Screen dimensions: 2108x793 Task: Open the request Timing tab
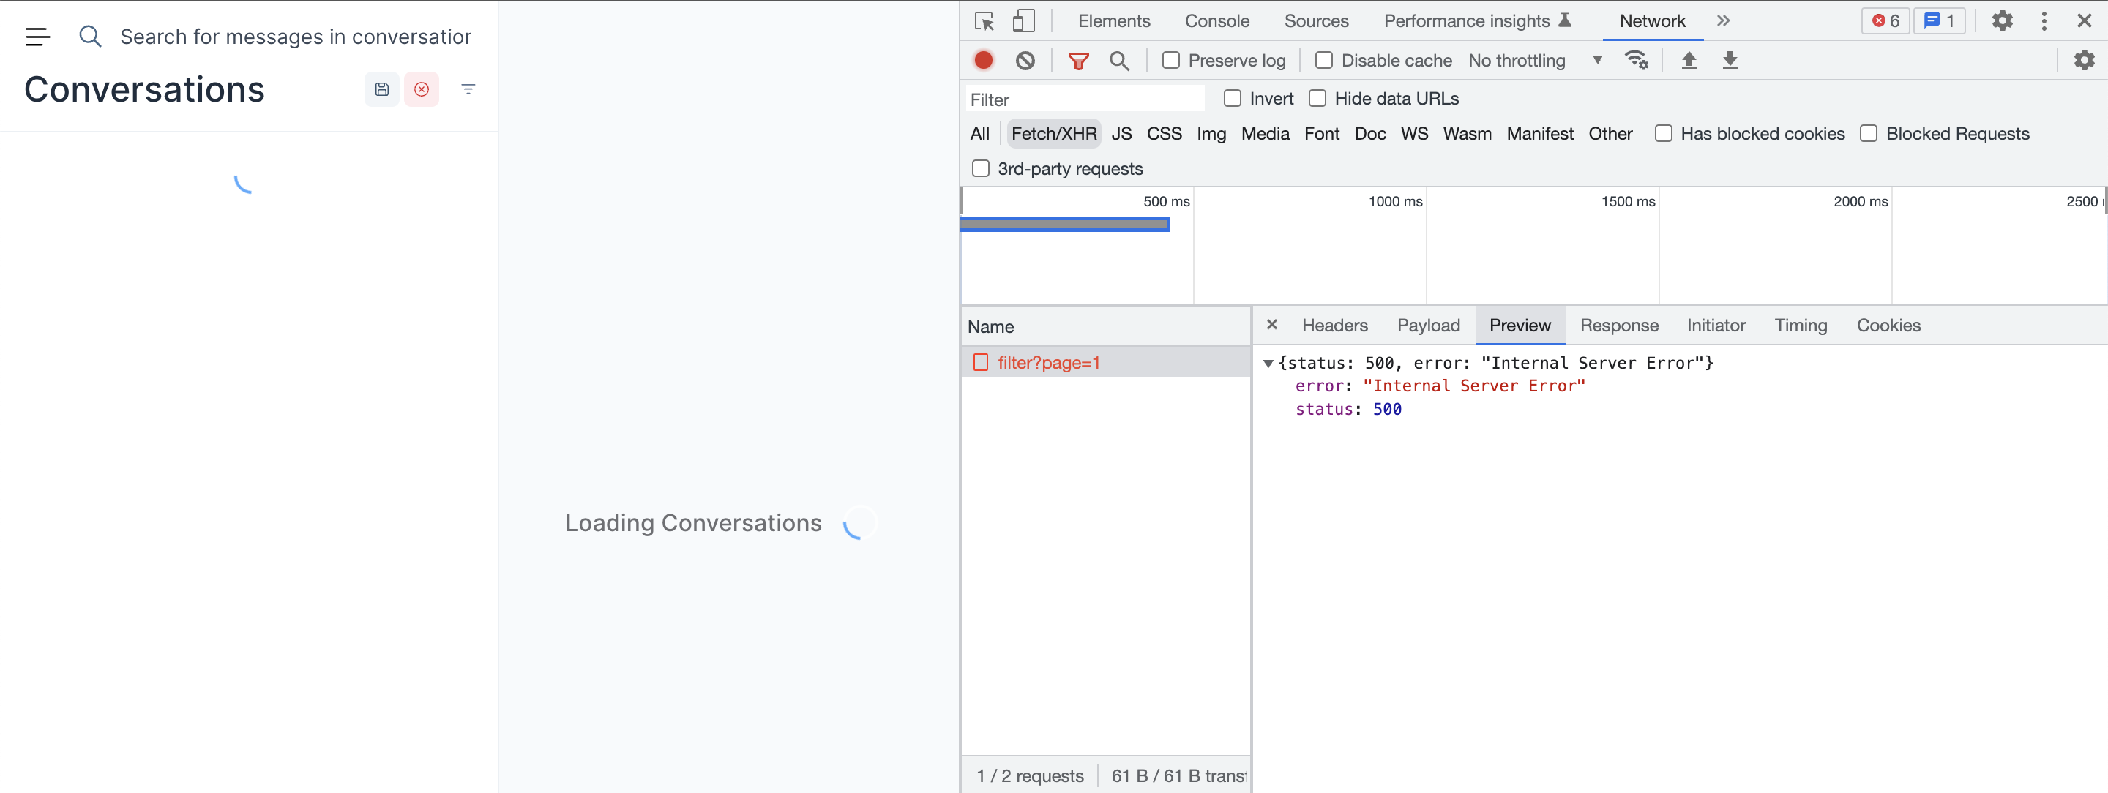[x=1801, y=326]
